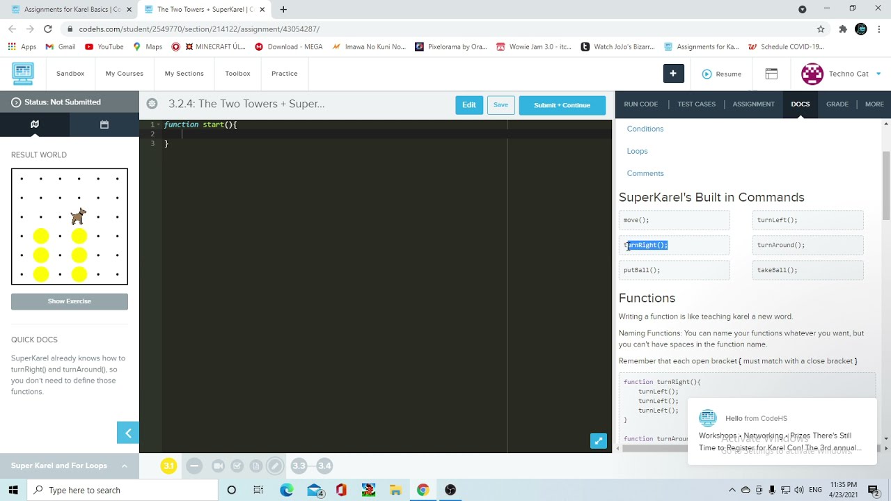Open the More tab
The image size is (891, 501).
coord(874,104)
